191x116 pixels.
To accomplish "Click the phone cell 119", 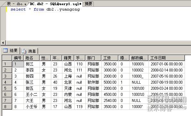I will [80, 107].
